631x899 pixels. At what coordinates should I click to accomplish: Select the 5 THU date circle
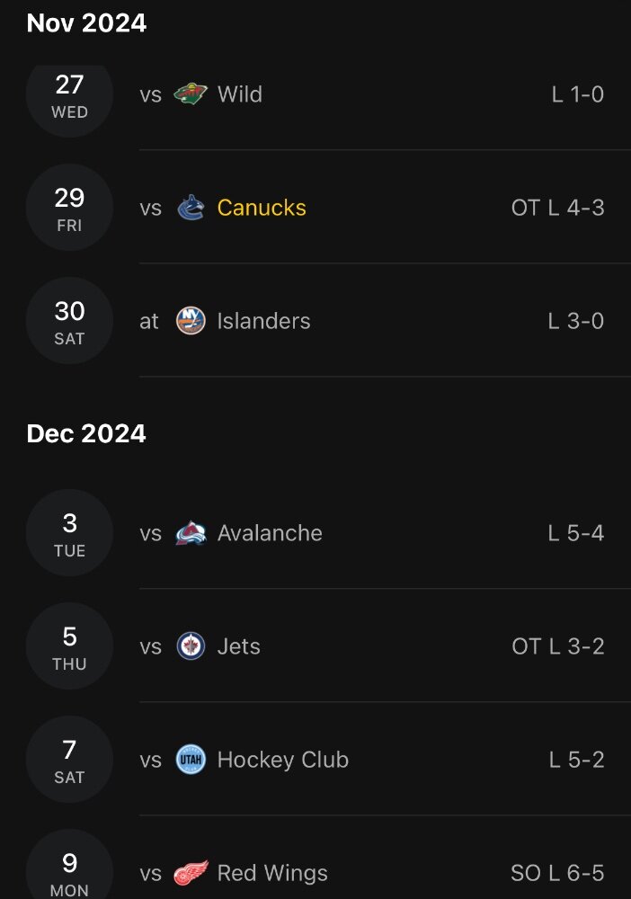click(69, 646)
